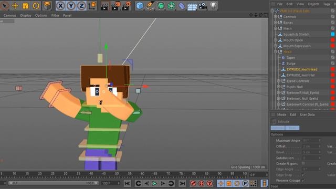Select the Taper deformer object
The image size is (336, 189).
pyautogui.click(x=290, y=58)
